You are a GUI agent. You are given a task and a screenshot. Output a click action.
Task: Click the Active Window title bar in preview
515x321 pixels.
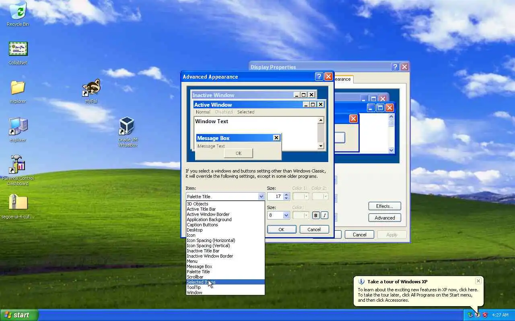coord(259,105)
